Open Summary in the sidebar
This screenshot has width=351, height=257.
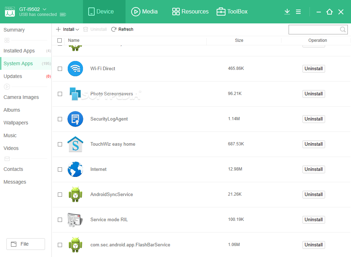tap(14, 30)
